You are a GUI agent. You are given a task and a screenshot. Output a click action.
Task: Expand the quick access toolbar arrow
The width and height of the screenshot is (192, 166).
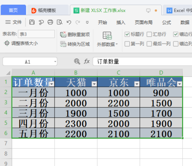pyautogui.click(x=87, y=22)
